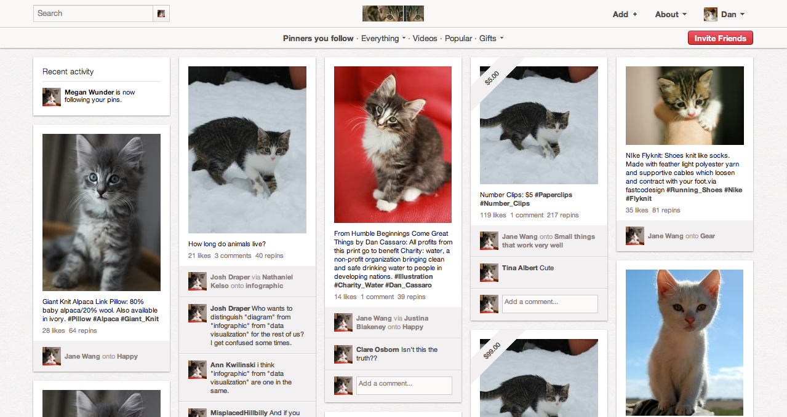Screen dimensions: 787x417
Task: Click Ann Kwilinski's avatar
Action: click(198, 370)
